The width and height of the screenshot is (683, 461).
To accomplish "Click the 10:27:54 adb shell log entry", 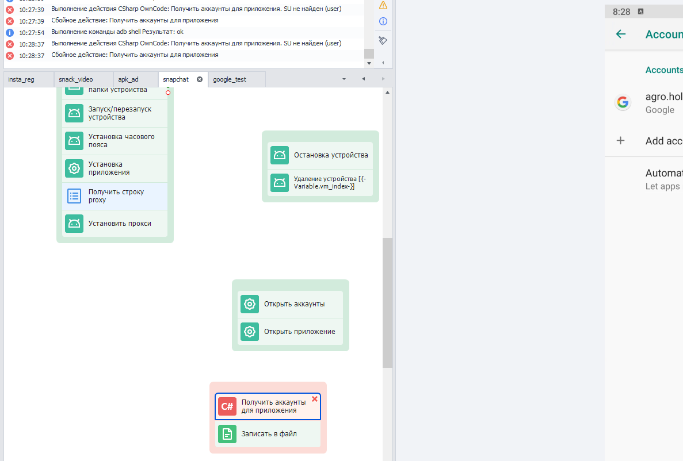I will pyautogui.click(x=184, y=32).
